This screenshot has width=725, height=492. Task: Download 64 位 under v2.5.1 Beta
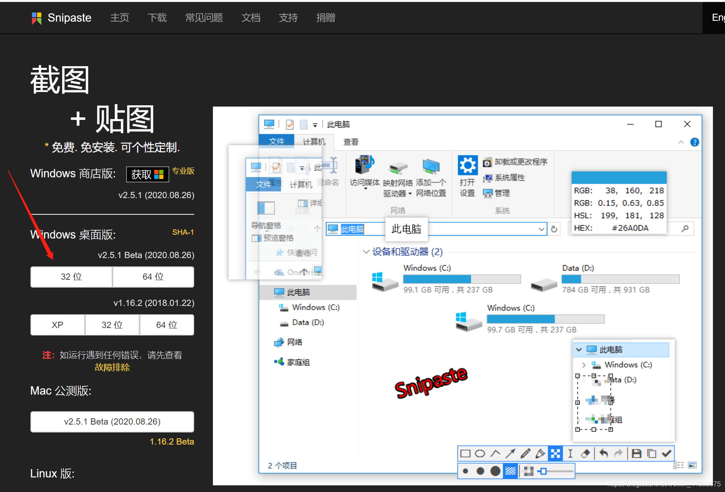153,277
